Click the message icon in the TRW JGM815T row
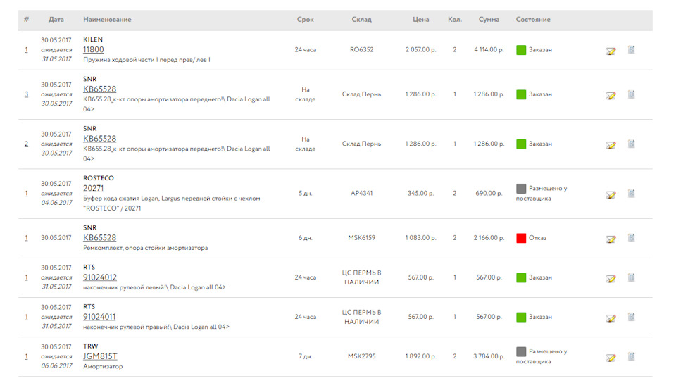Screen dimensions: 676x388 point(611,357)
